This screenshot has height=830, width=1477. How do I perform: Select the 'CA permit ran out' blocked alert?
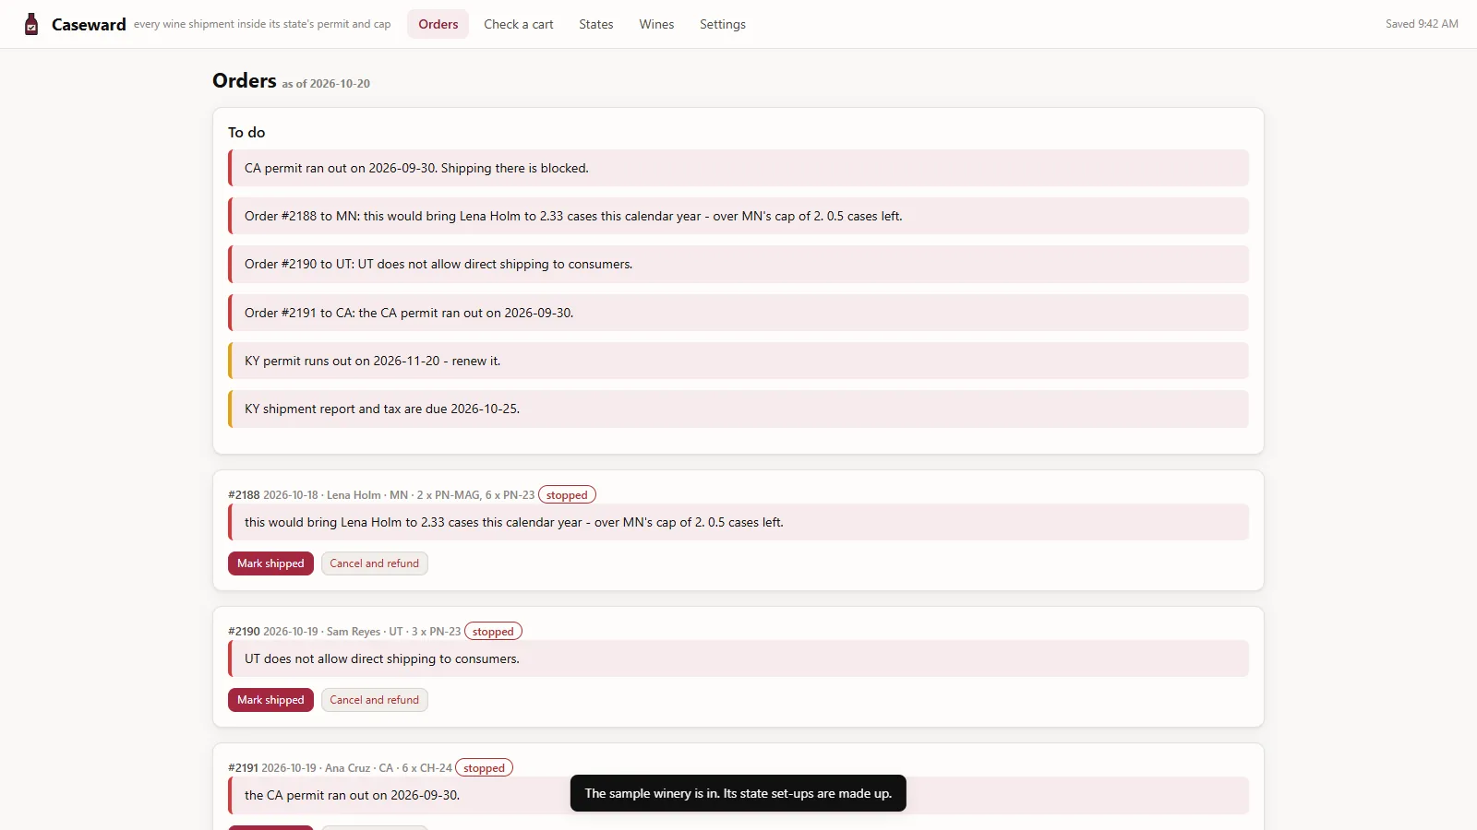(x=738, y=168)
